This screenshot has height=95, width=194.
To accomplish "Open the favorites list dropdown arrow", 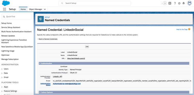I will (x=165, y=3).
